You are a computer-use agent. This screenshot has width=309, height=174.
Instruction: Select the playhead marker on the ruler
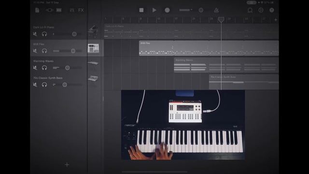(221, 19)
